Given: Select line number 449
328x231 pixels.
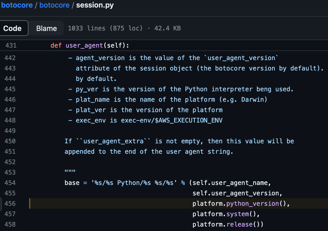Looking at the screenshot, I should (10, 131).
